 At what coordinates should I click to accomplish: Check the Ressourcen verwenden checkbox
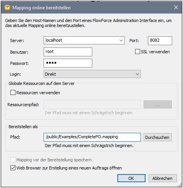point(13,93)
